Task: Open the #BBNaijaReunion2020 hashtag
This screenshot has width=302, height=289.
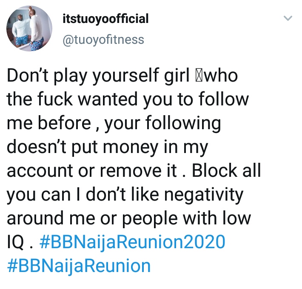Action: [131, 242]
